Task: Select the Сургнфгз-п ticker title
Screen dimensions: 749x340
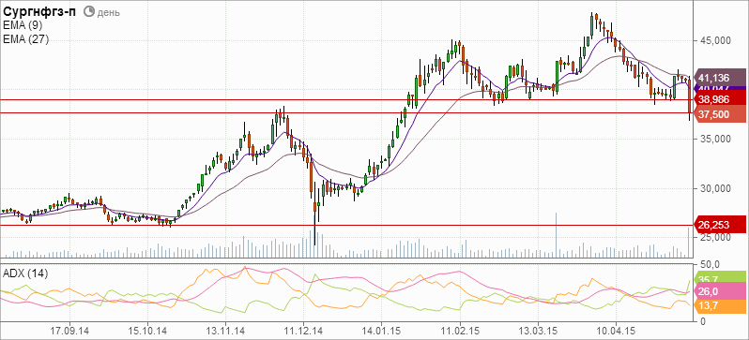Action: pos(39,12)
